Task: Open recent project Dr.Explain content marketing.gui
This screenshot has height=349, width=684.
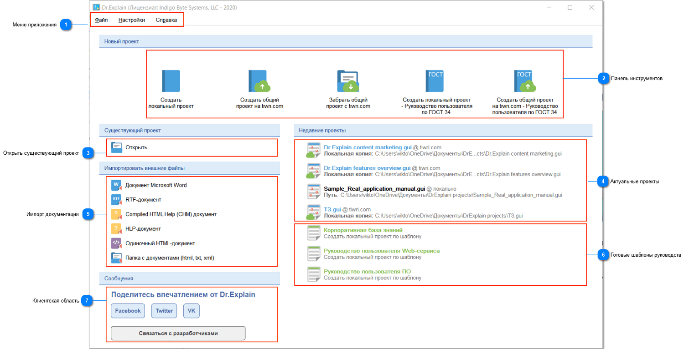Action: point(368,147)
